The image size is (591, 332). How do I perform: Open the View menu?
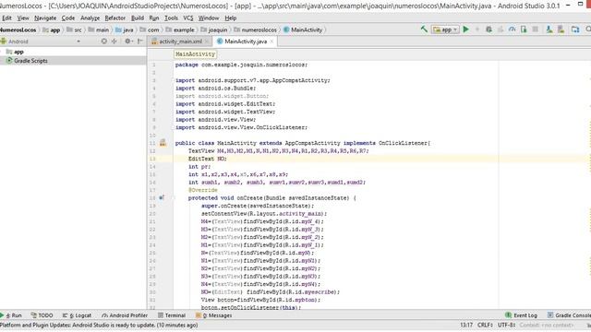coord(23,18)
